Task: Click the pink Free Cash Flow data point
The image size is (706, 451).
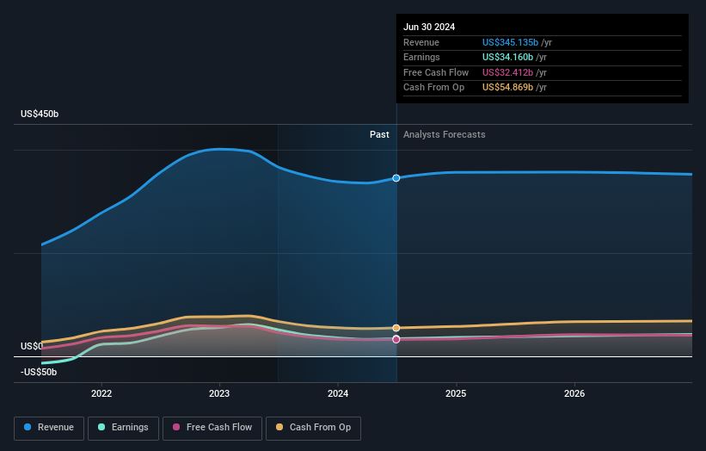Action: pos(396,339)
